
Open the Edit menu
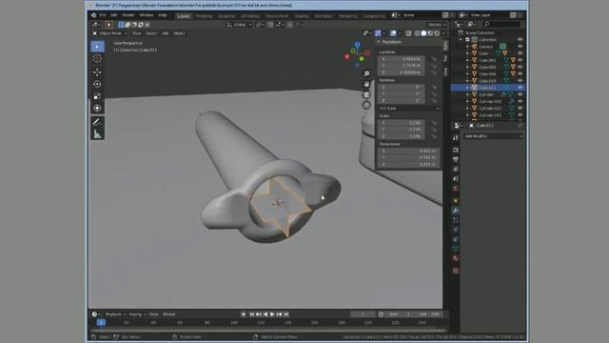pos(114,15)
